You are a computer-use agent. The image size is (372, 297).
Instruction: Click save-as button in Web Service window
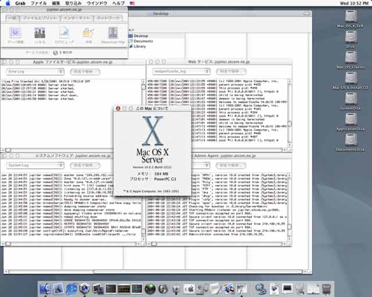click(x=231, y=71)
